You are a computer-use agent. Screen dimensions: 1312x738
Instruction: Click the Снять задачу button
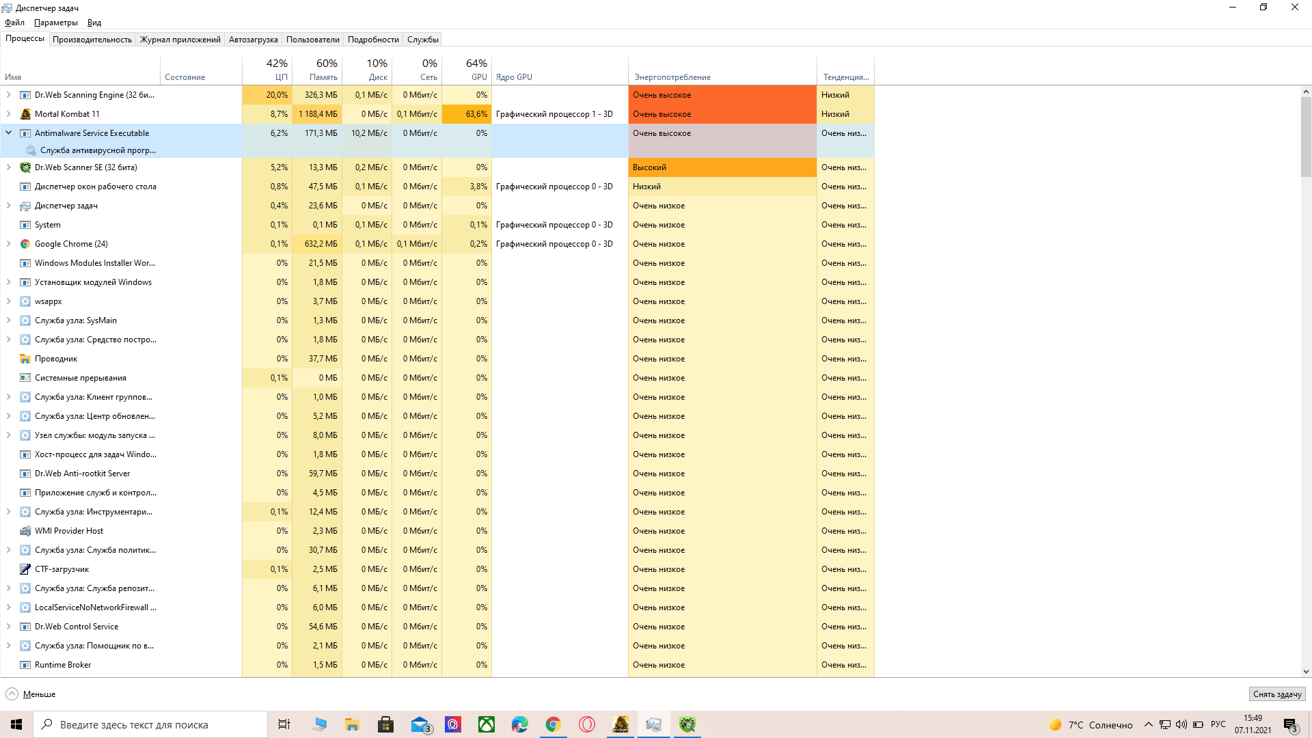pyautogui.click(x=1277, y=694)
